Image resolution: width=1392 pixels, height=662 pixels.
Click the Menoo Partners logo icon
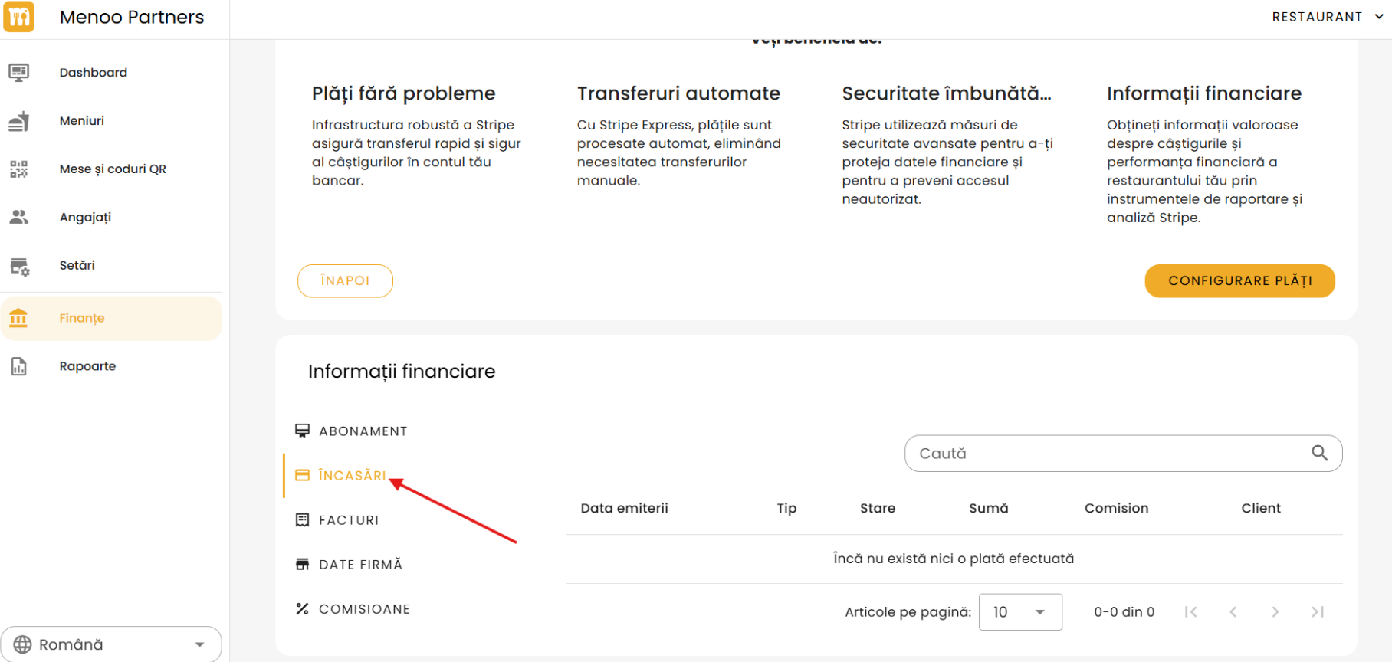tap(19, 17)
